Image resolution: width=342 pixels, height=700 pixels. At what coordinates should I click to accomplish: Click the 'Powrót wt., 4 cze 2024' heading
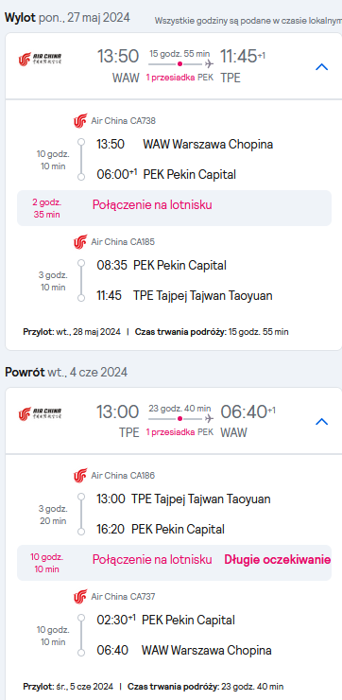pyautogui.click(x=66, y=372)
